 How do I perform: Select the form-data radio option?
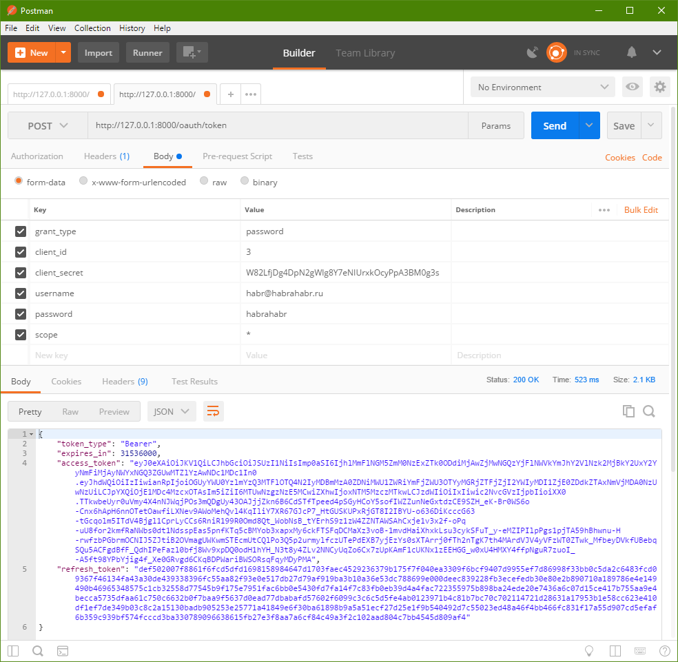pyautogui.click(x=19, y=180)
